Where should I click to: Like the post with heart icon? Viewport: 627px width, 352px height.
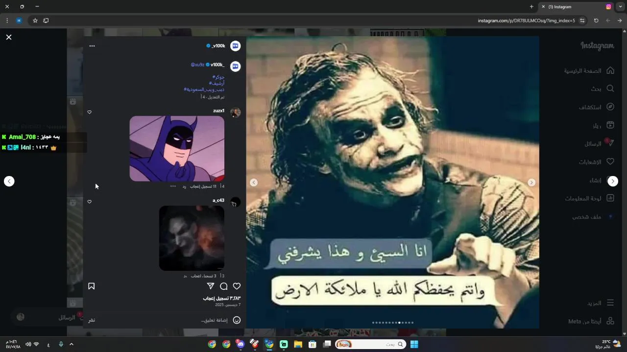click(x=237, y=286)
